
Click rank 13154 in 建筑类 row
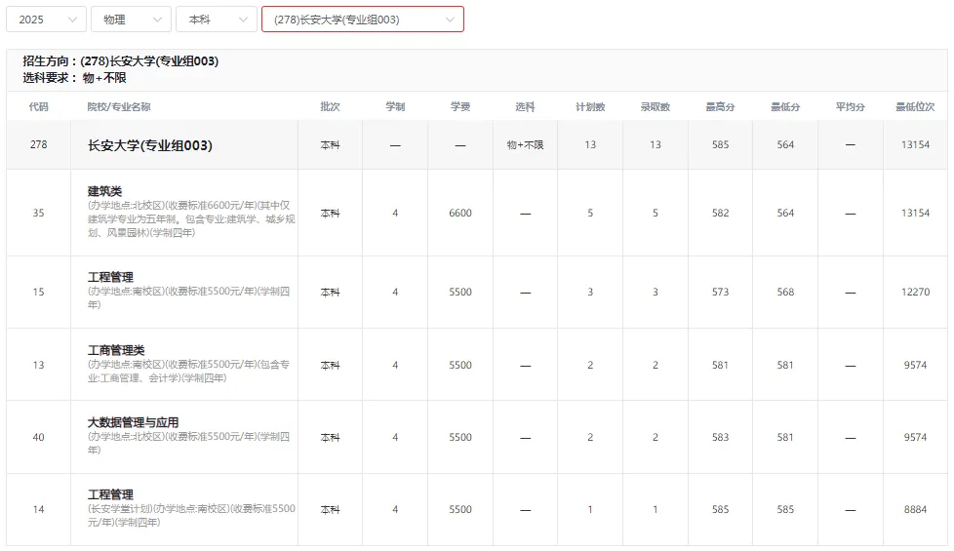click(x=915, y=213)
